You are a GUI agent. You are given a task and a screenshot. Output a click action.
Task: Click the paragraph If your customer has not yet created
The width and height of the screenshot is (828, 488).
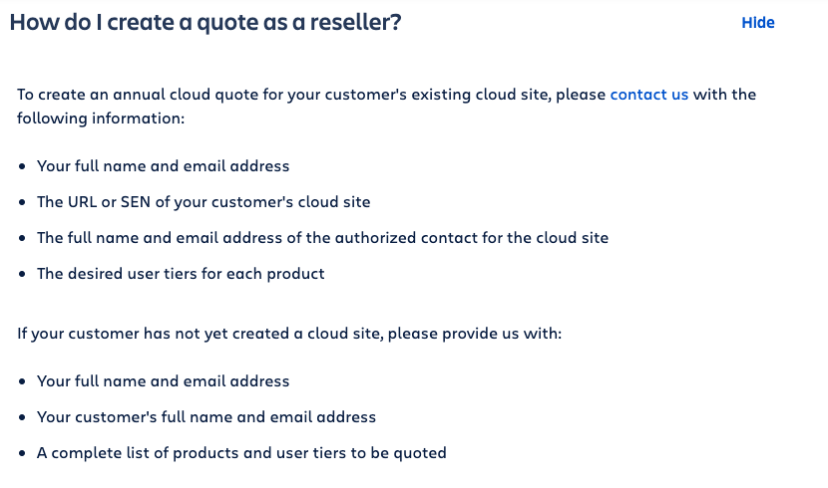289,334
